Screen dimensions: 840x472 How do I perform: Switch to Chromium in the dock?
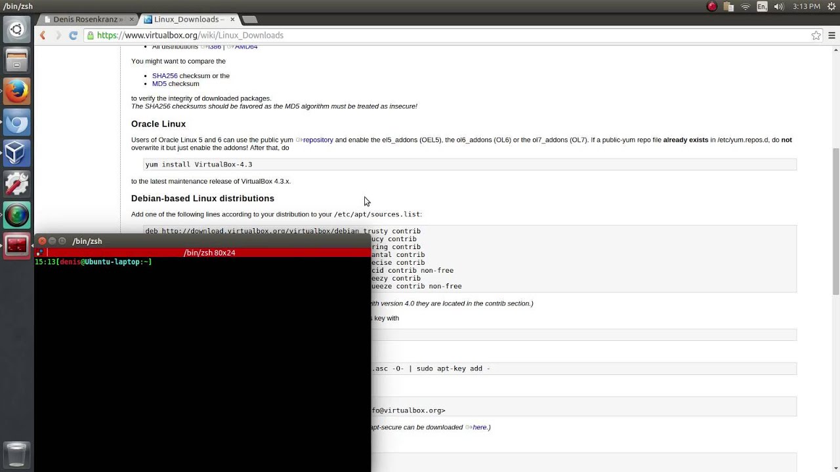click(16, 123)
